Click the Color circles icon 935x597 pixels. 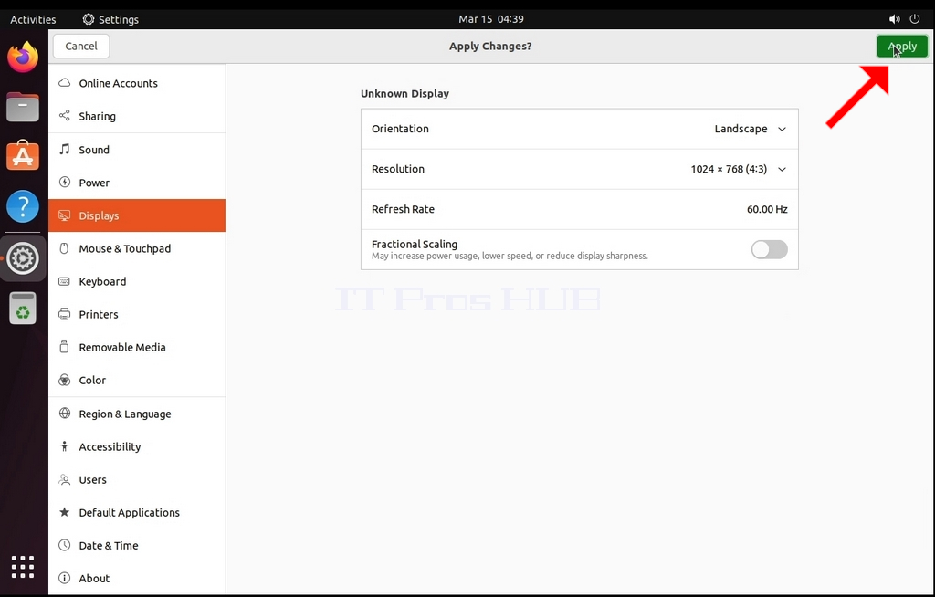[65, 380]
